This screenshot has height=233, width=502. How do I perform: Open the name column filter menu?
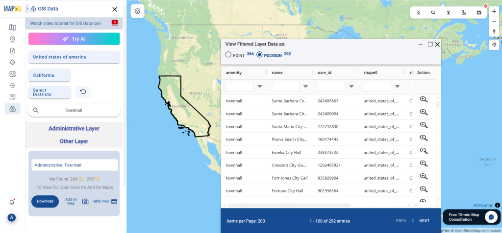click(306, 87)
